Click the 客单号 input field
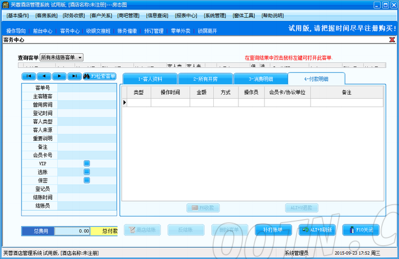Image resolution: width=399 pixels, height=259 pixels. (x=87, y=88)
